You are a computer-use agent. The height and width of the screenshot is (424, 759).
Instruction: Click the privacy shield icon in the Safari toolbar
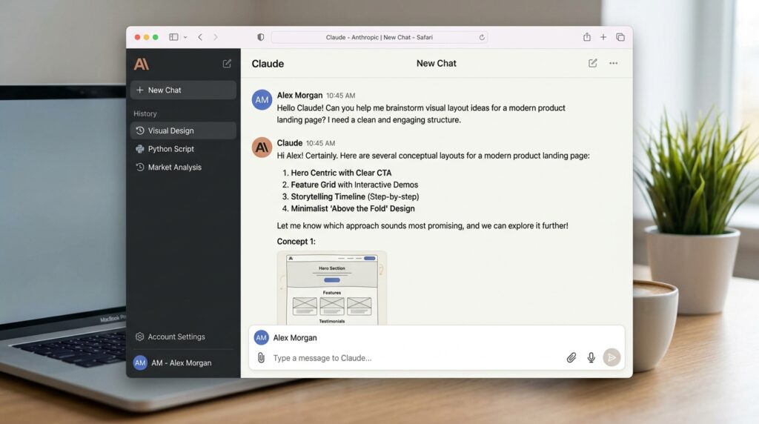pos(260,37)
